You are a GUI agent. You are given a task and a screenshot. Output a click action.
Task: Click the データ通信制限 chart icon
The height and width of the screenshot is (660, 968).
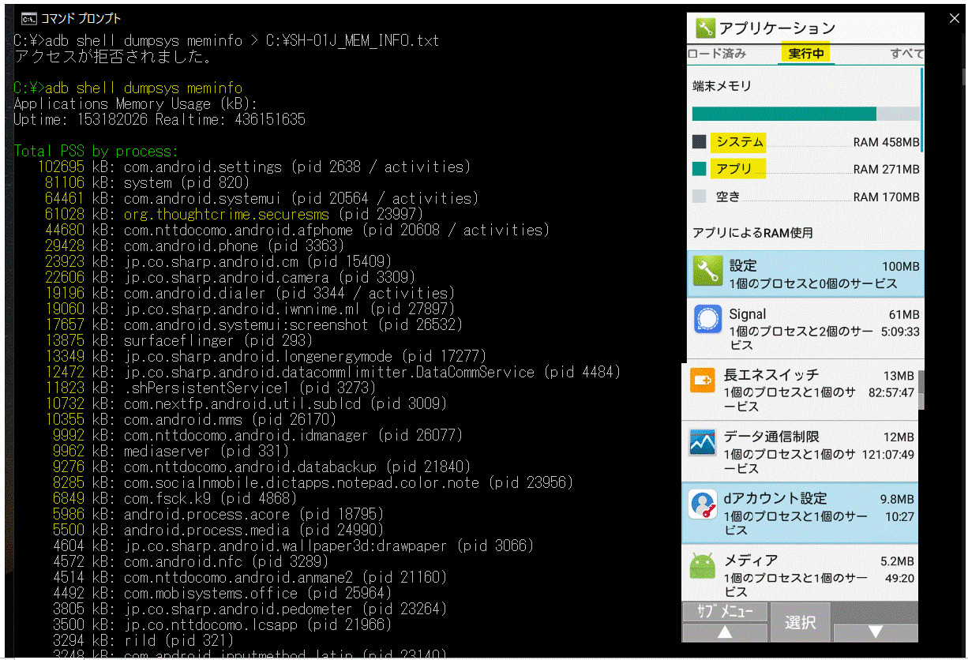[x=702, y=443]
